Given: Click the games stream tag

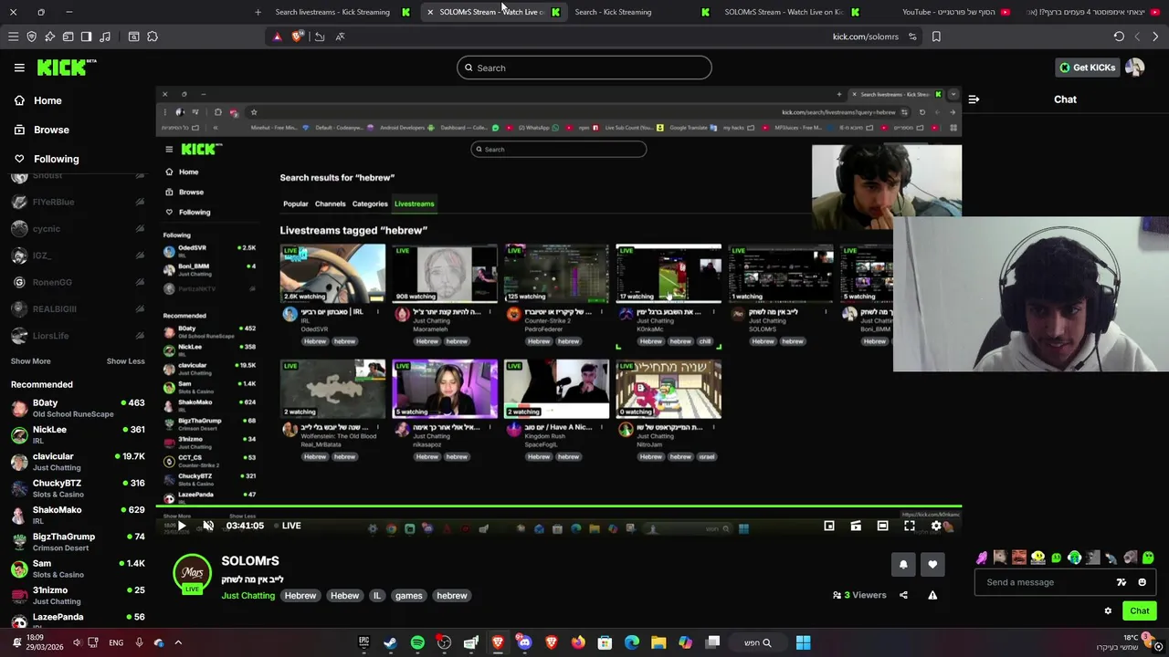Looking at the screenshot, I should coord(408,596).
